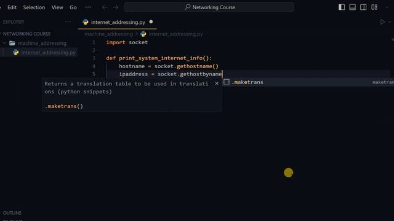Select machine_addressing folder in Explorer
This screenshot has height=221, width=394.
(x=42, y=43)
